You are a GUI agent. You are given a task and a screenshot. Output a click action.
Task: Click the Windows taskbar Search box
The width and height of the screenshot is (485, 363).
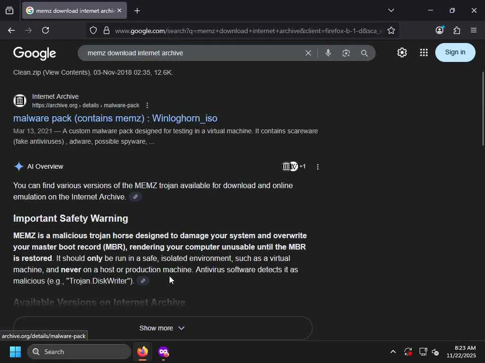(79, 352)
